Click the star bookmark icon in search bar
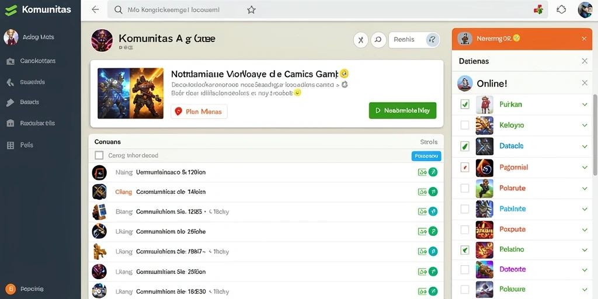 pos(251,10)
